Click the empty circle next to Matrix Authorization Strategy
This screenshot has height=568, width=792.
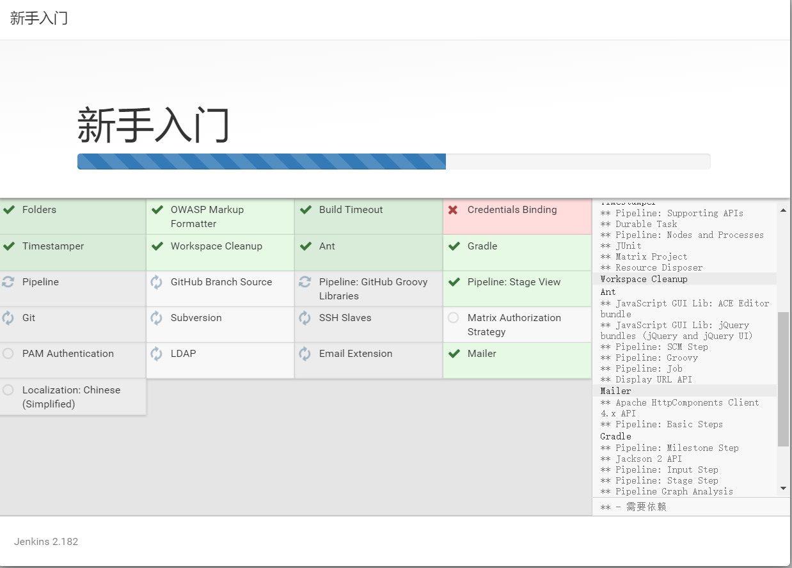(454, 318)
